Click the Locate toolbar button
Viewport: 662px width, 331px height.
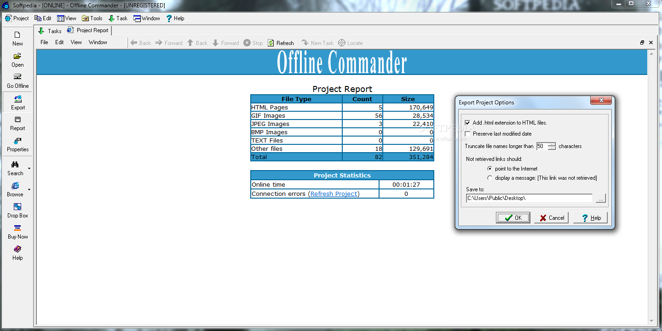(x=350, y=43)
